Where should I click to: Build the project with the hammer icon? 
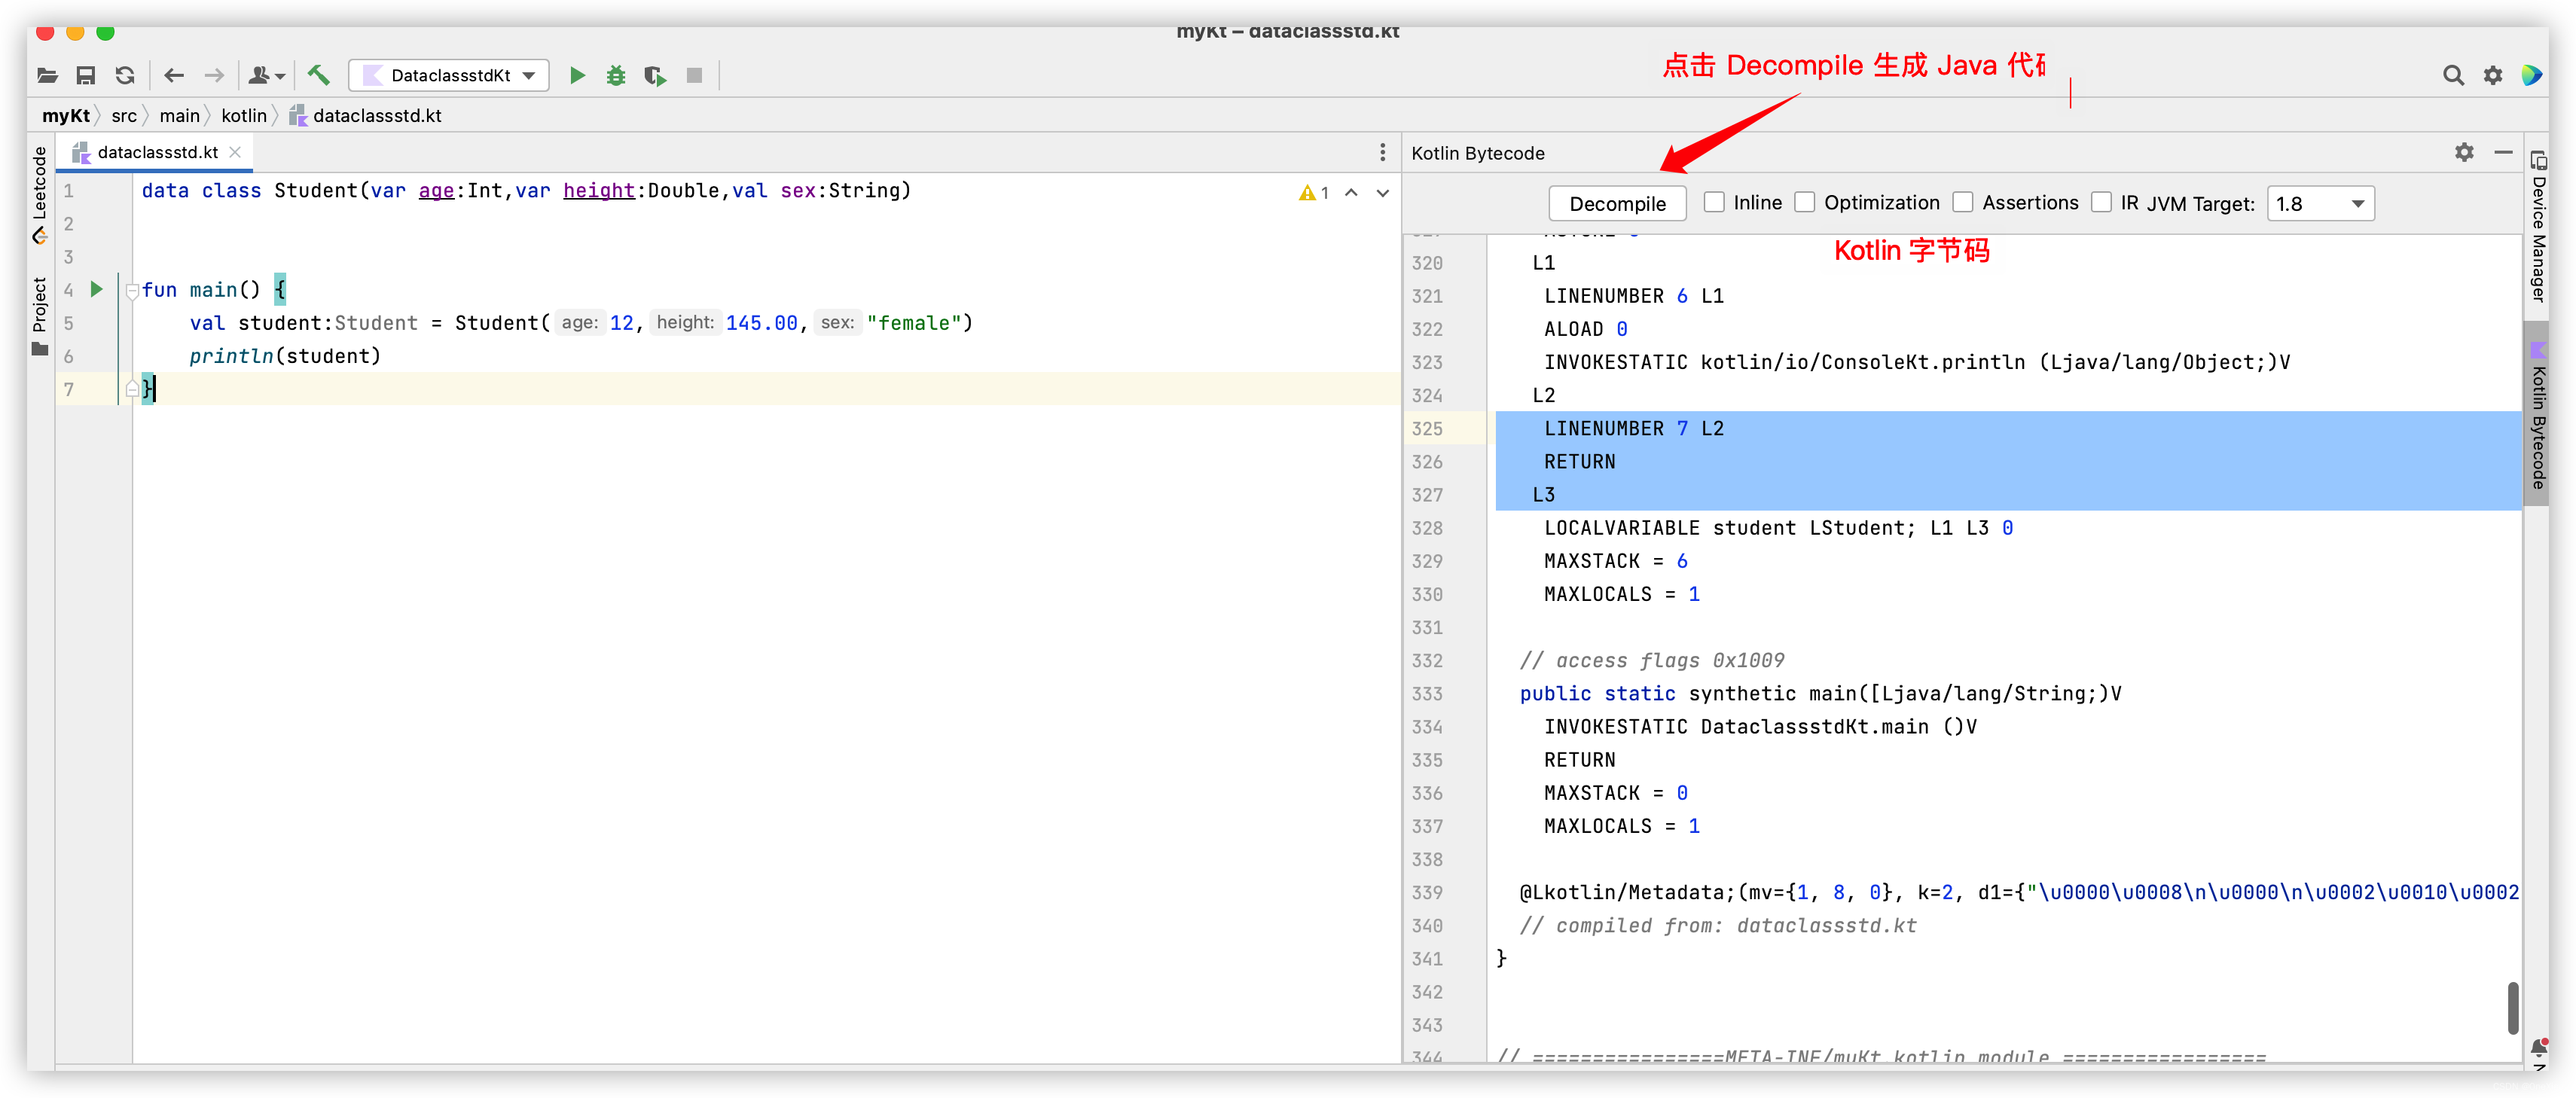coord(319,75)
